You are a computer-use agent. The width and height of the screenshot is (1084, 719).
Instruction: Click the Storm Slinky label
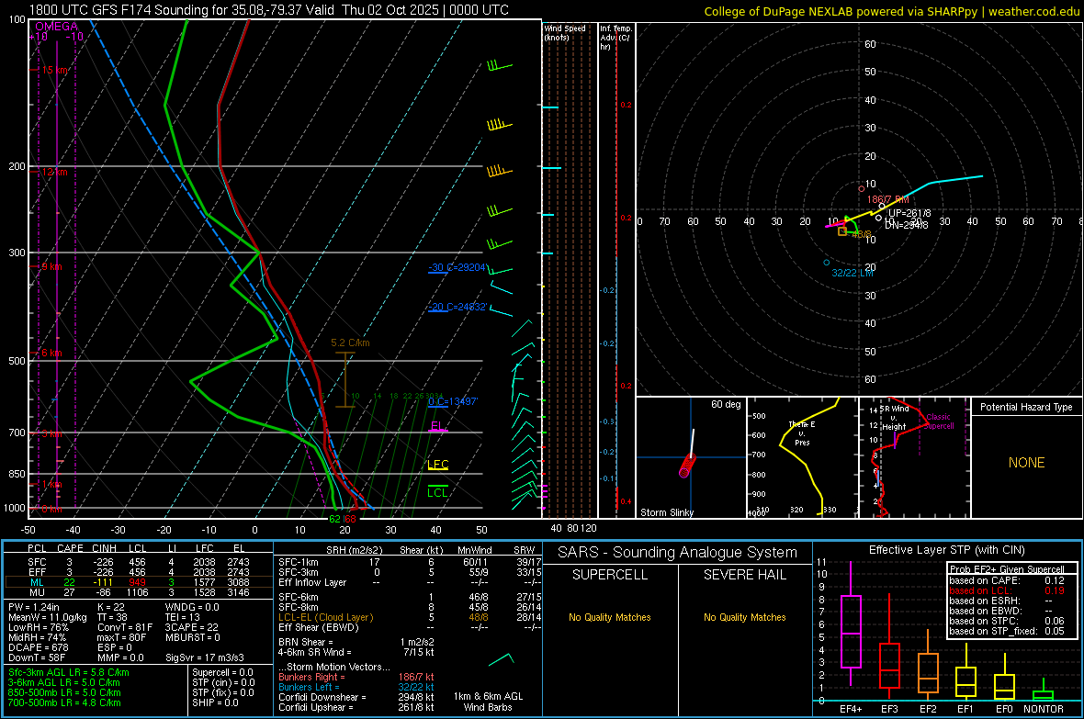(x=667, y=512)
